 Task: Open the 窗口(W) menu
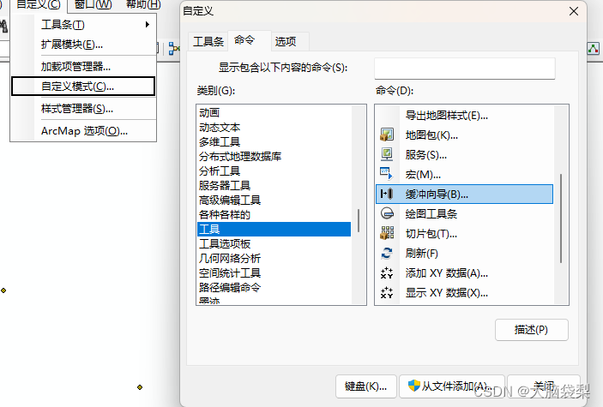[x=93, y=5]
